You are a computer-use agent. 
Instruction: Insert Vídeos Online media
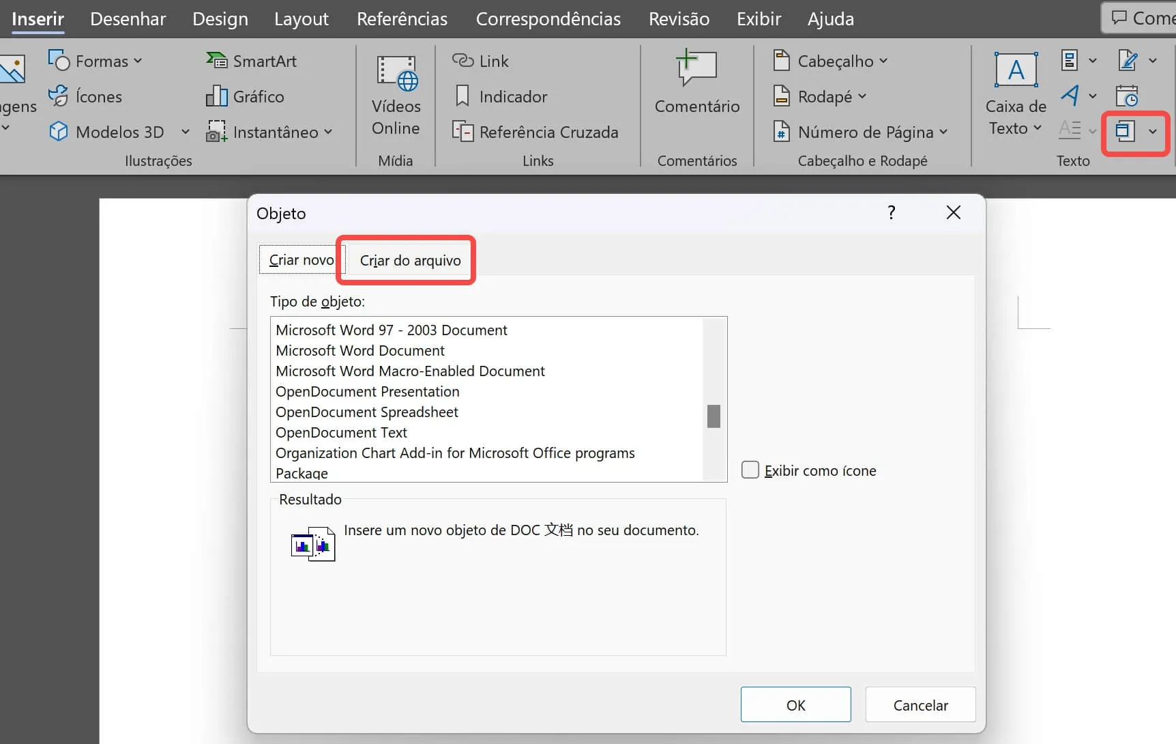(x=396, y=96)
